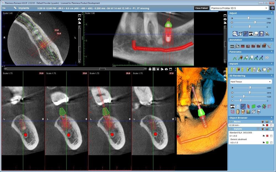Click the add new implant icon
The width and height of the screenshot is (276, 172).
tap(232, 70)
